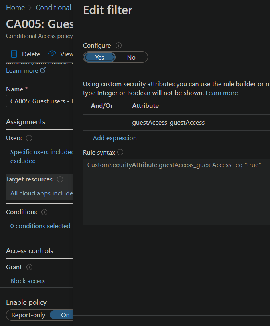This screenshot has width=270, height=326.
Task: Click the Learn more external link icon
Action: click(x=43, y=70)
